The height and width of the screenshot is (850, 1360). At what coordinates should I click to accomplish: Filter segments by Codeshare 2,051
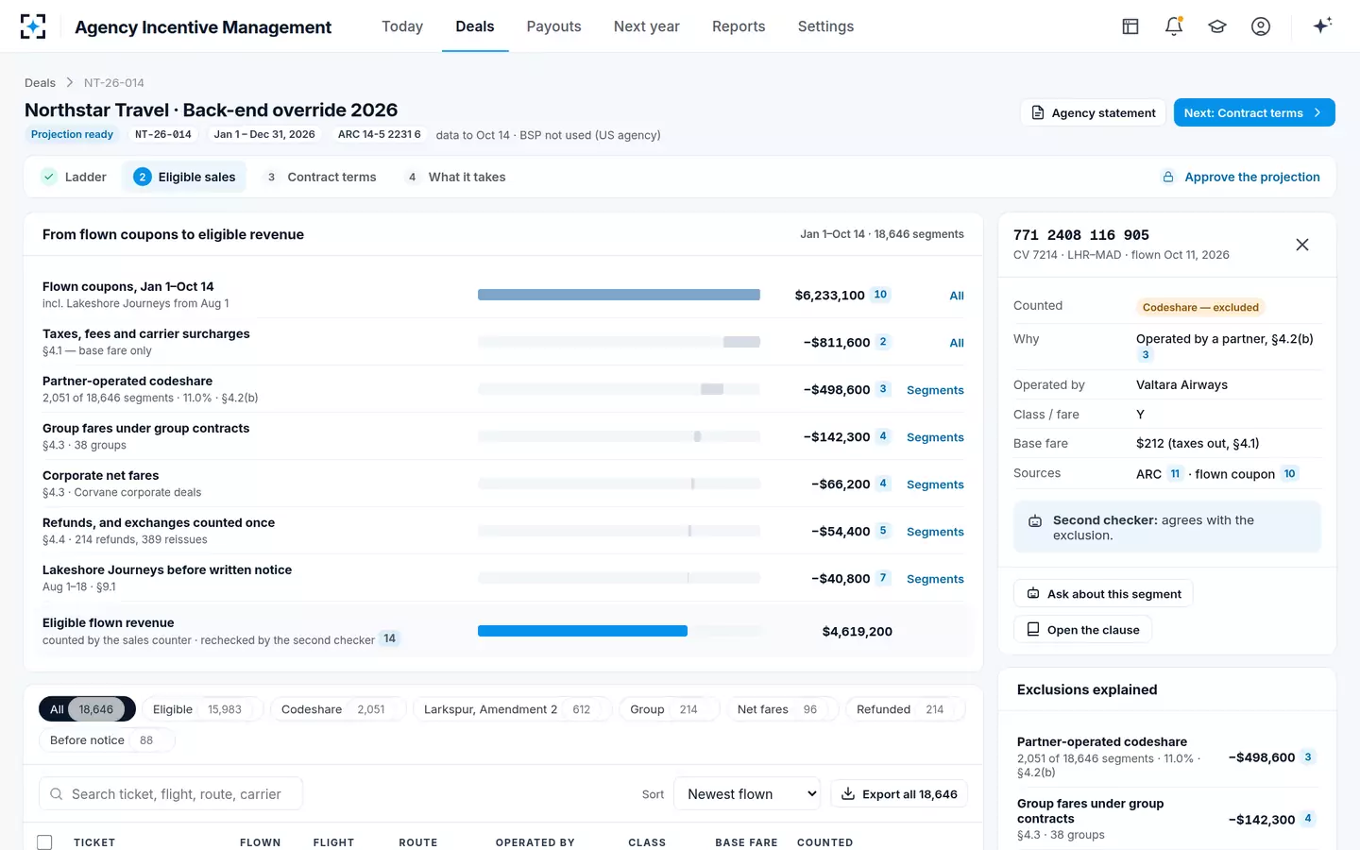[338, 709]
